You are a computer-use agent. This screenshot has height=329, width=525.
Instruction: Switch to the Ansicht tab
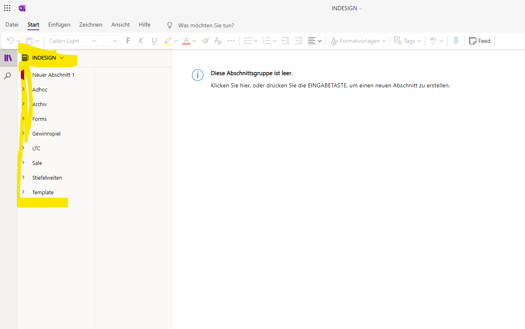point(121,24)
